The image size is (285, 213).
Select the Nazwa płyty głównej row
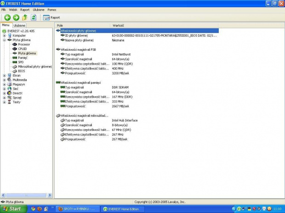pos(137,40)
